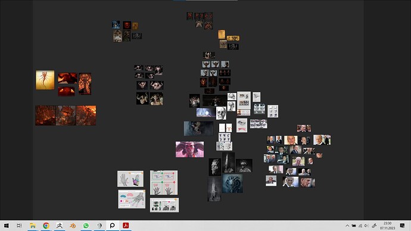The height and width of the screenshot is (231, 411).
Task: Switch to Google Chrome in taskbar
Action: [x=46, y=226]
